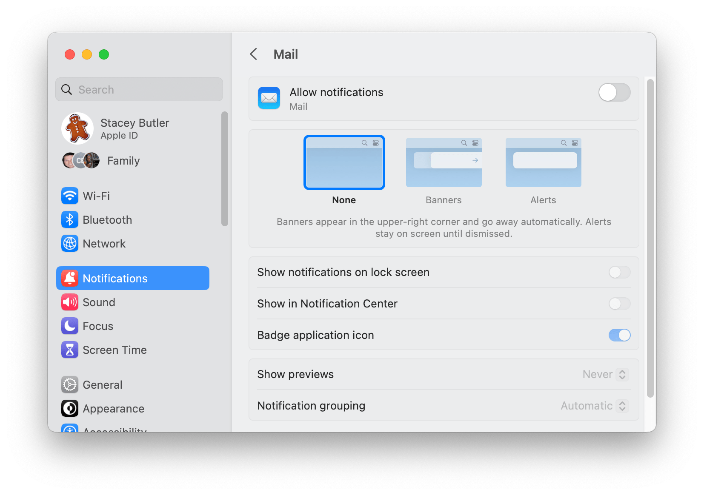Open Stacey Butler Apple ID

pyautogui.click(x=133, y=128)
